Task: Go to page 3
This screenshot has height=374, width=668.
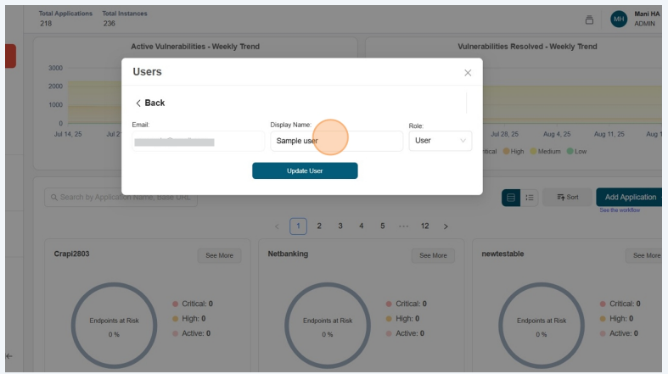Action: point(340,226)
